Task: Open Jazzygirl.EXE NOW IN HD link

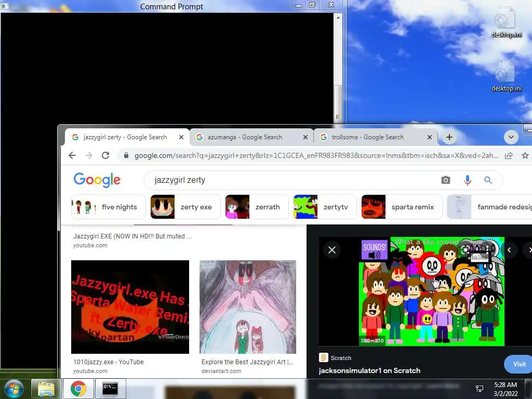Action: click(132, 236)
